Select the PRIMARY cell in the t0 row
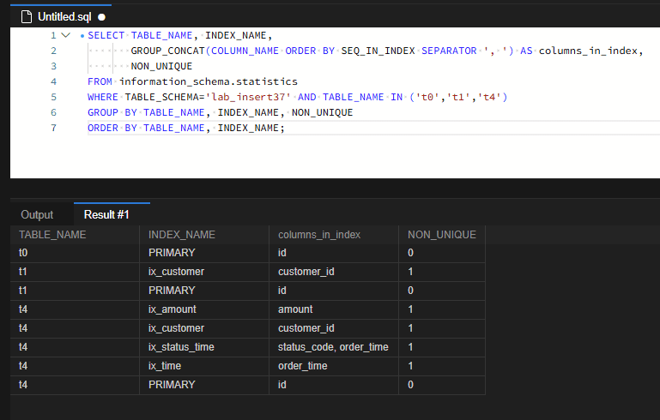 (204, 253)
